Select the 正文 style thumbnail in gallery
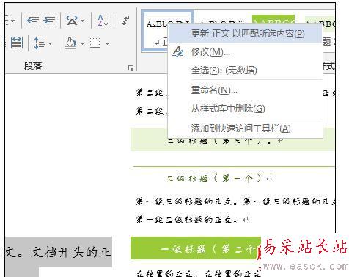349x277 pixels. [x=155, y=31]
